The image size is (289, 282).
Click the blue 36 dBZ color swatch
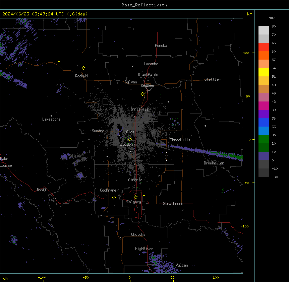[x=264, y=122]
